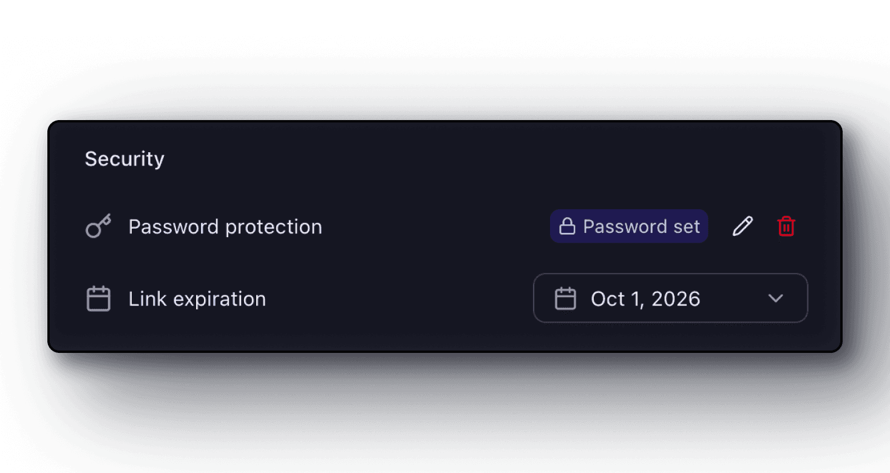Click the Security section header

click(x=124, y=158)
